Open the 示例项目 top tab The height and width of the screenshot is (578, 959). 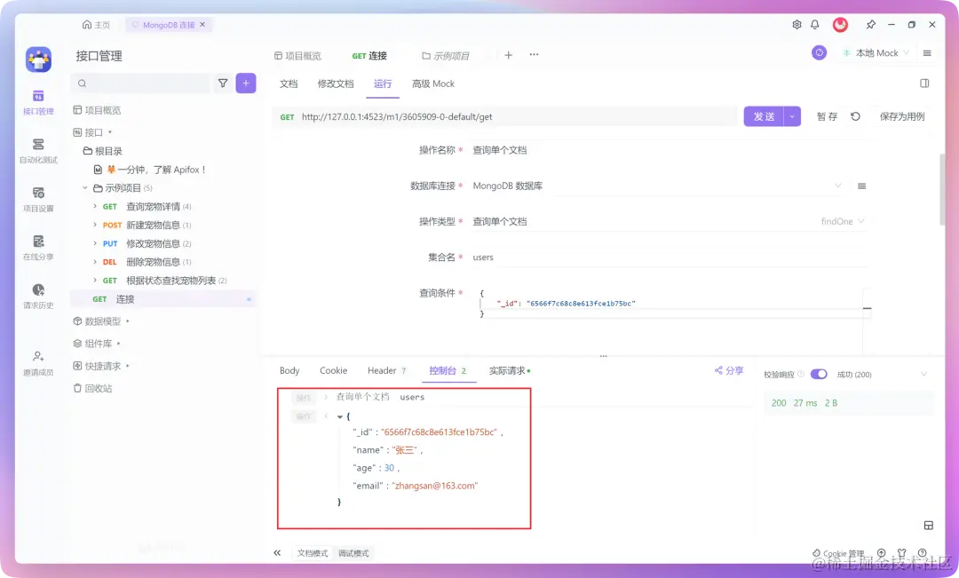[x=446, y=56]
